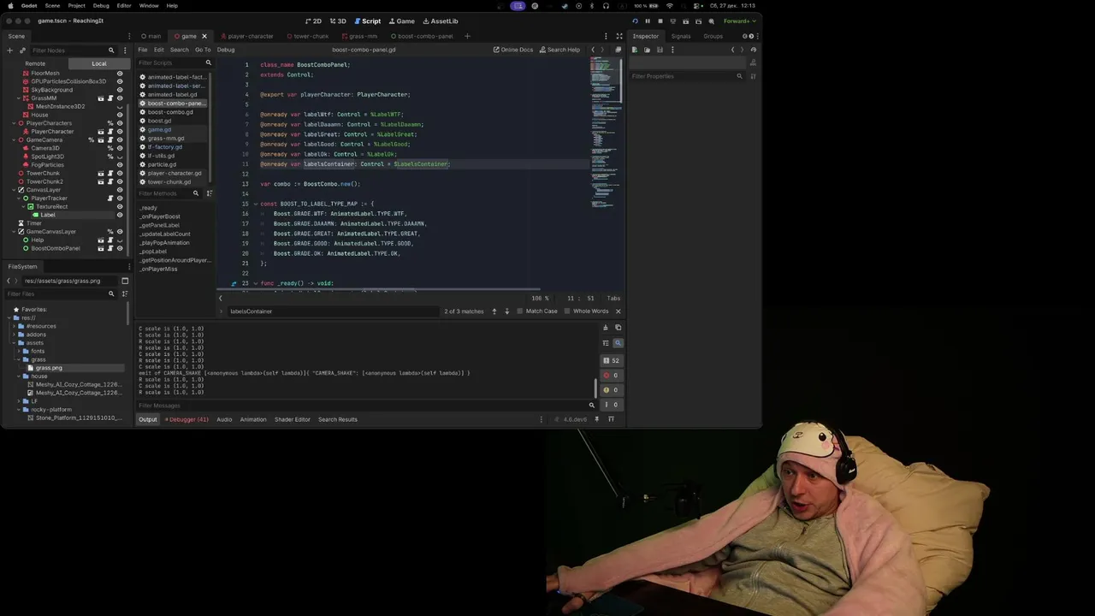Load a resource in Inspector
Screen dimensions: 1095x616
pos(647,50)
